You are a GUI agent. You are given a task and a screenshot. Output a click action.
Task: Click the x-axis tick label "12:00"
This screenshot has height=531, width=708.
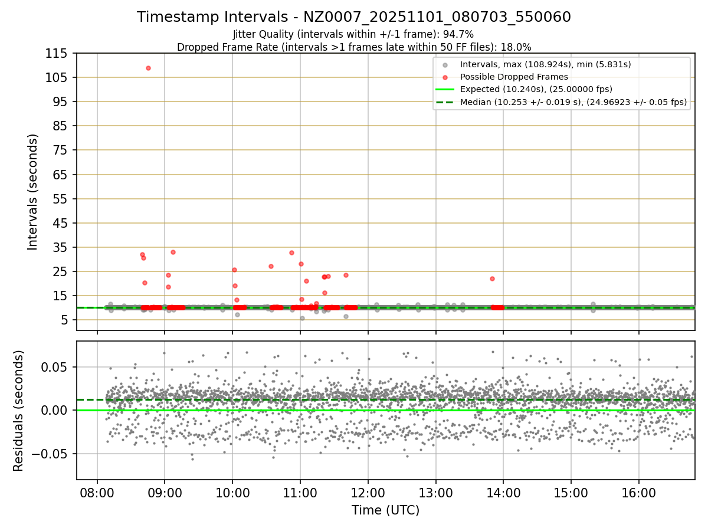pyautogui.click(x=368, y=493)
